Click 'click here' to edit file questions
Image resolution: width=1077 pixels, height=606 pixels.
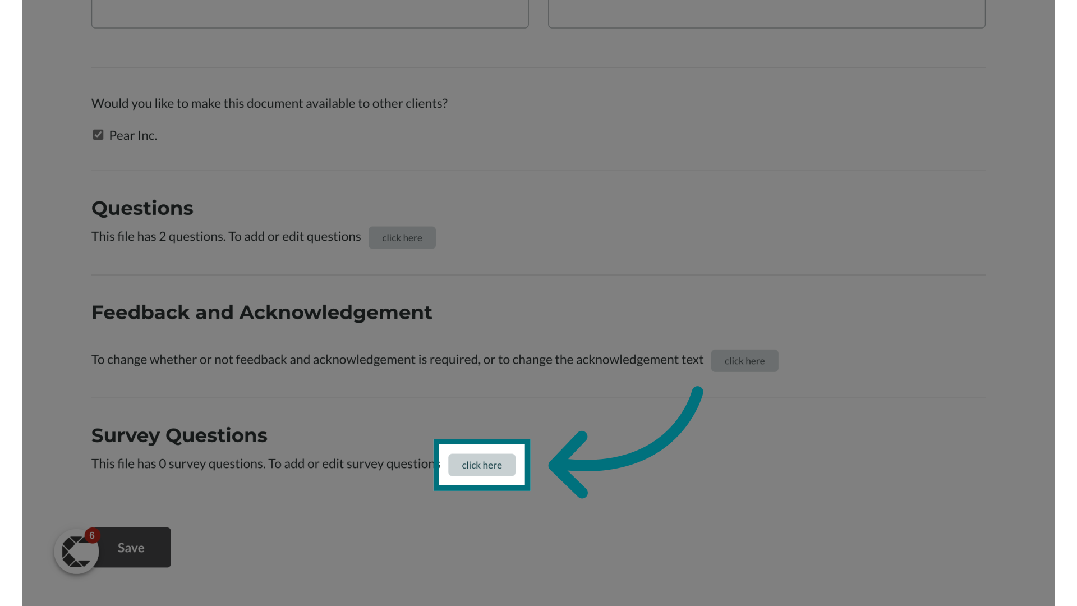pos(402,237)
